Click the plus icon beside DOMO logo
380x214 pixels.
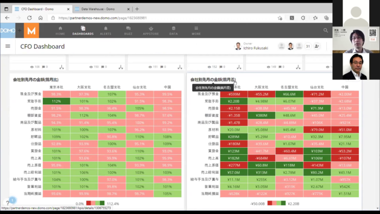point(20,30)
